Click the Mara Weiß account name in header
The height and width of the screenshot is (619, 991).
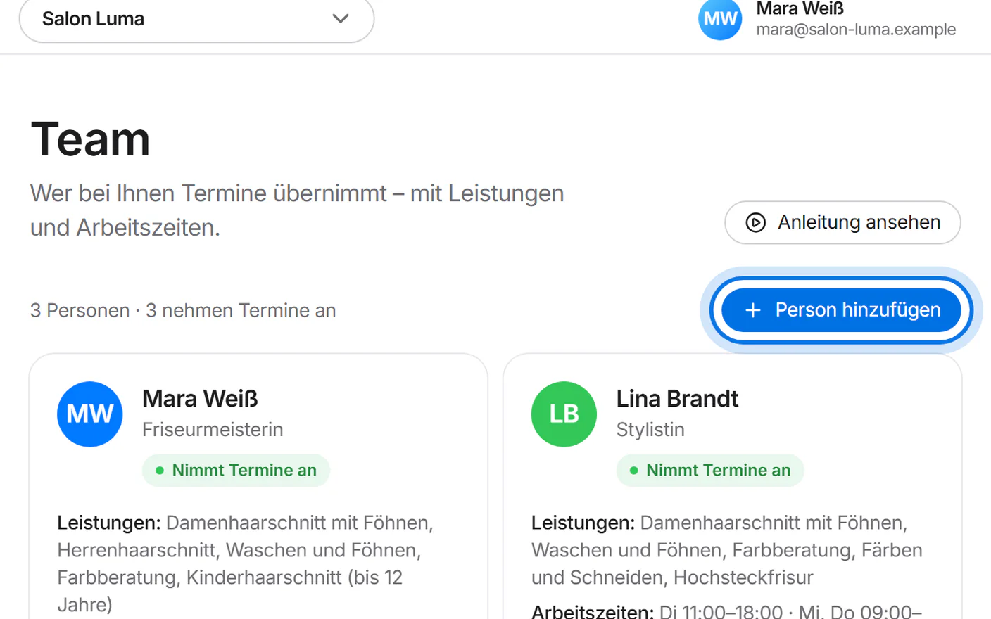800,8
